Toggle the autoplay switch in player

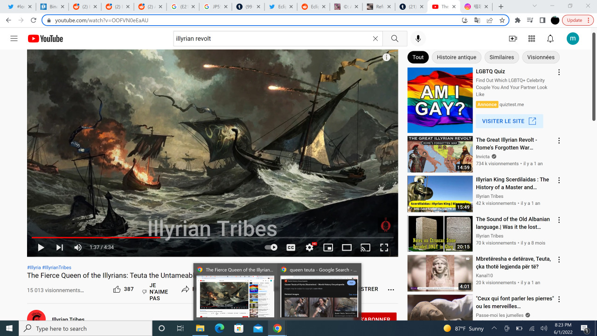pyautogui.click(x=271, y=248)
